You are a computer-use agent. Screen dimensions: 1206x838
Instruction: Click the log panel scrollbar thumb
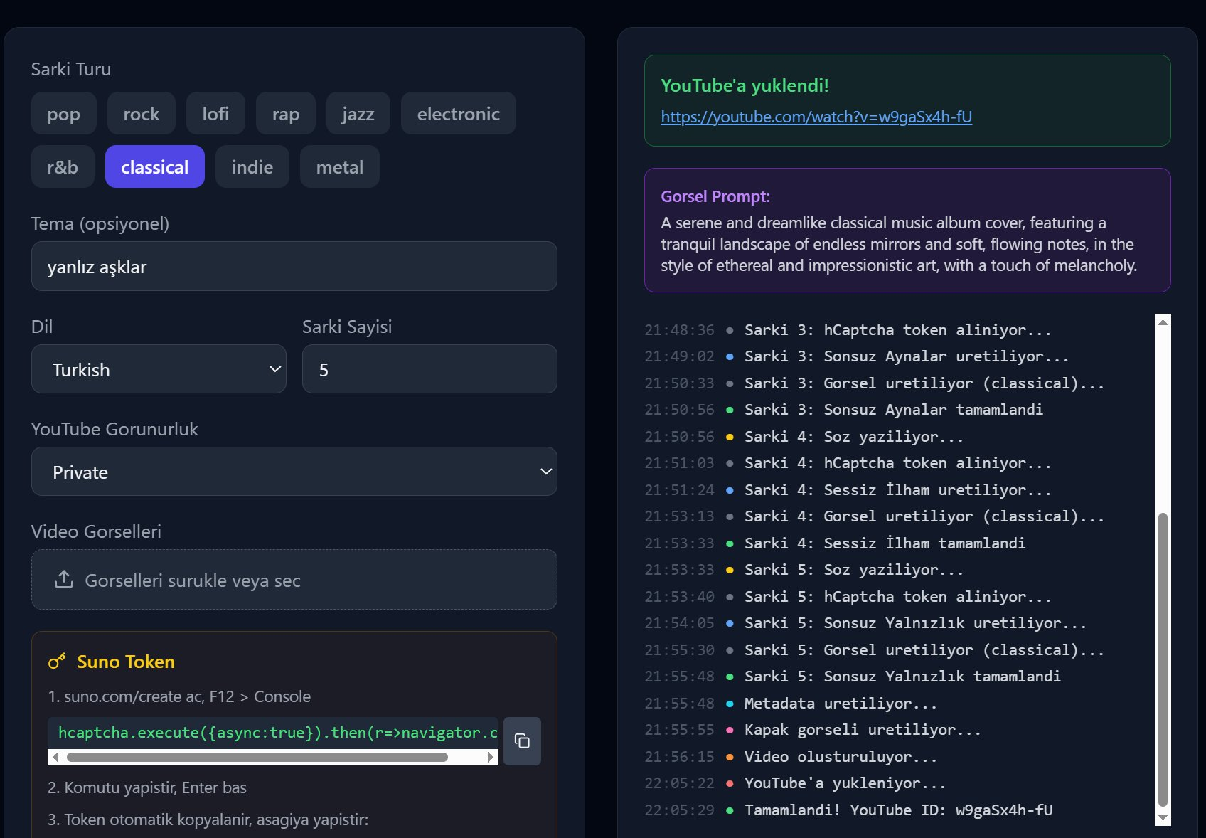click(1163, 659)
